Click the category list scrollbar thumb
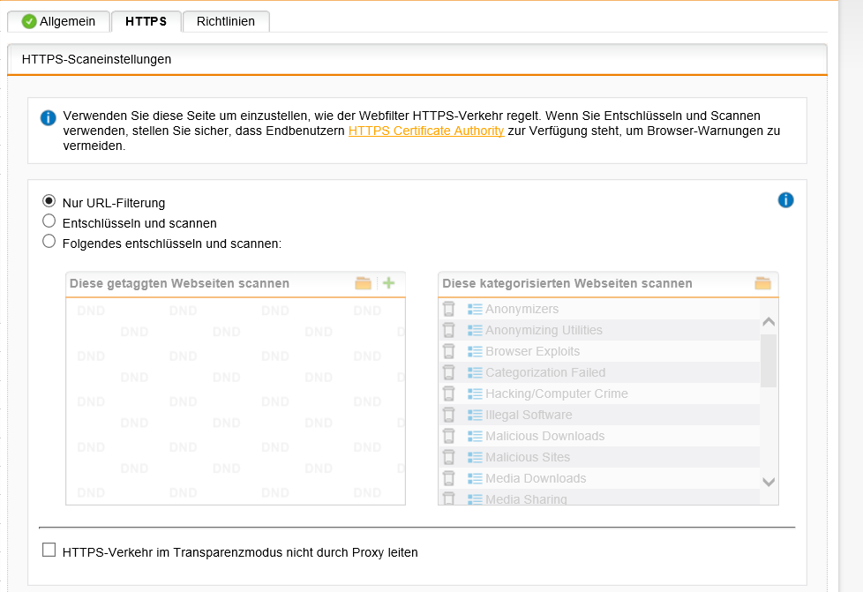Image resolution: width=863 pixels, height=592 pixels. [768, 359]
